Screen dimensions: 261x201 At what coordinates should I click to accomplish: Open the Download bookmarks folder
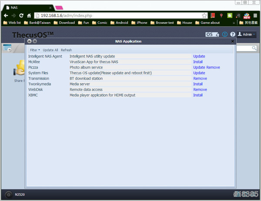coord(64,23)
